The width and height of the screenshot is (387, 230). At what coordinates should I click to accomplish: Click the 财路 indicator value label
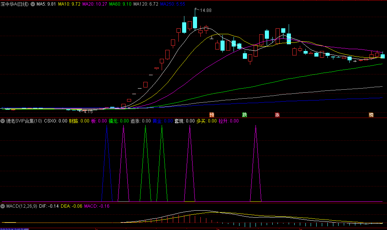pos(79,121)
